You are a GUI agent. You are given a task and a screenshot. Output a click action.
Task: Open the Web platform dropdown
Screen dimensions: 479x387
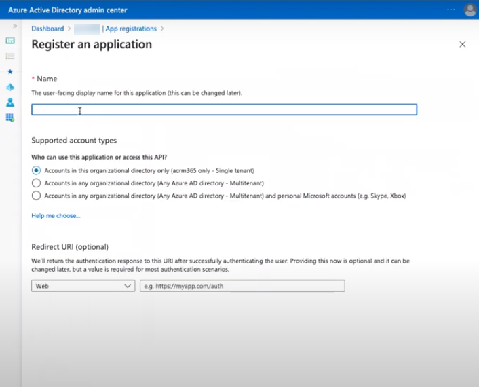(x=83, y=287)
